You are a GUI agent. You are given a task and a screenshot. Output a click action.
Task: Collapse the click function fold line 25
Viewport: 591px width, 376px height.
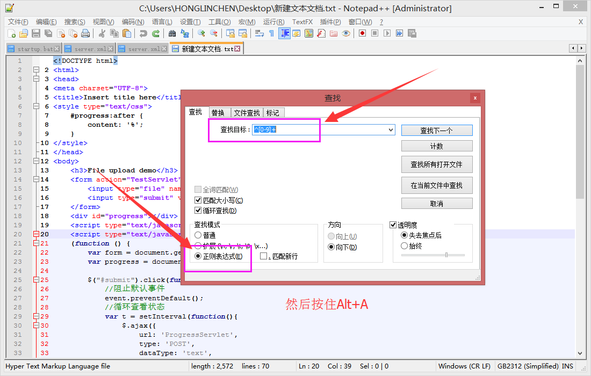36,279
